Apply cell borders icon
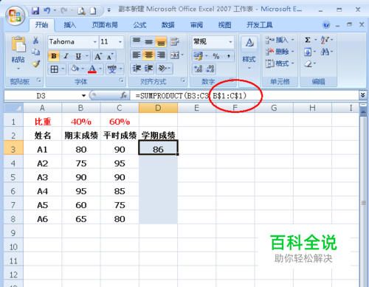The width and height of the screenshot is (369, 287). [54, 69]
